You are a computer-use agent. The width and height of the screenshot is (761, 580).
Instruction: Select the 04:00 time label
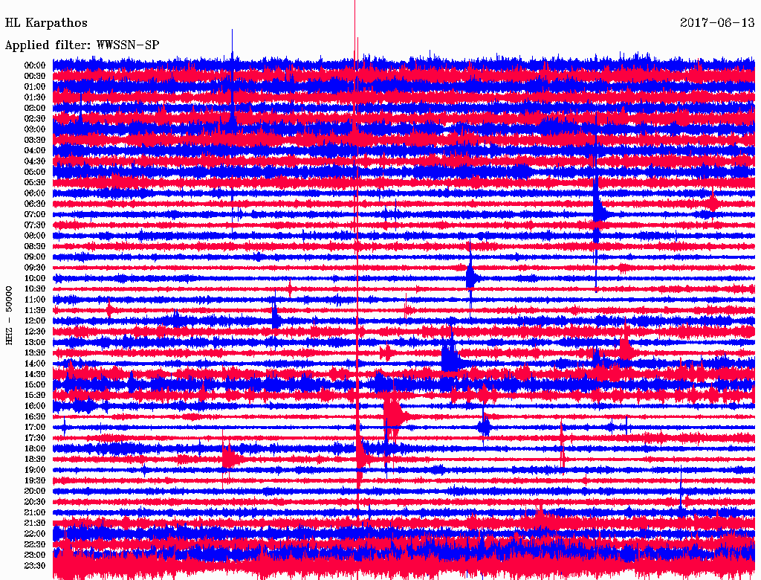point(35,151)
